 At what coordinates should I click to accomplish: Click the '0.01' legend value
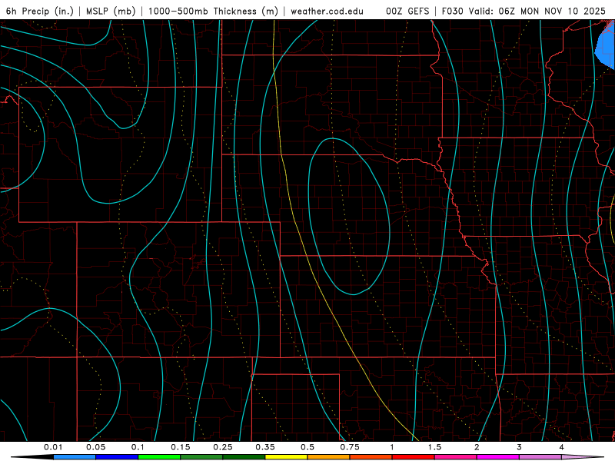53,447
